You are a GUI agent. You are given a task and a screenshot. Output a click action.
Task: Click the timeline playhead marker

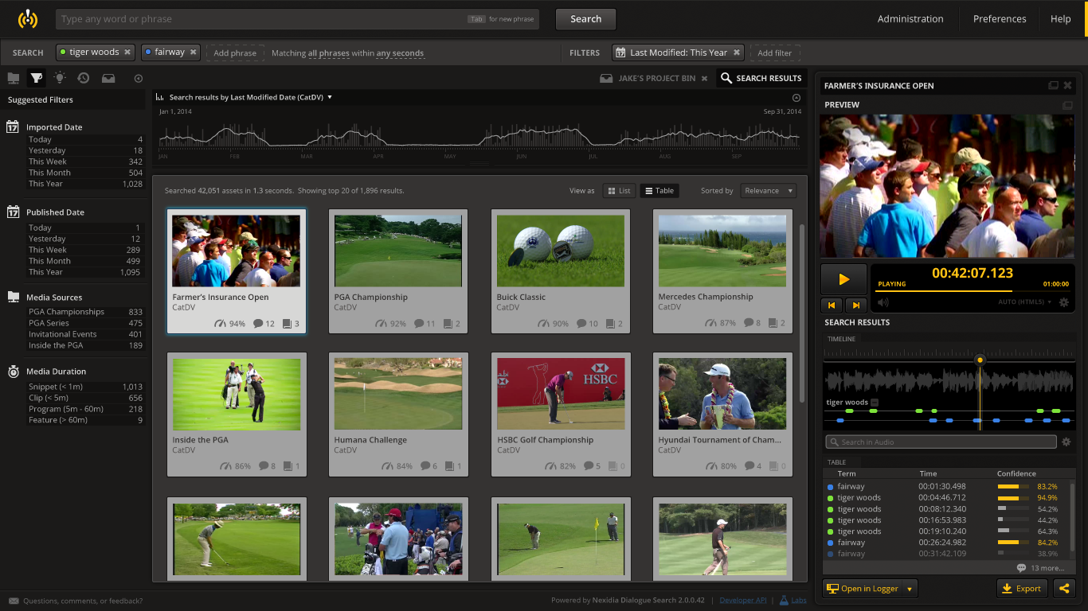(980, 360)
